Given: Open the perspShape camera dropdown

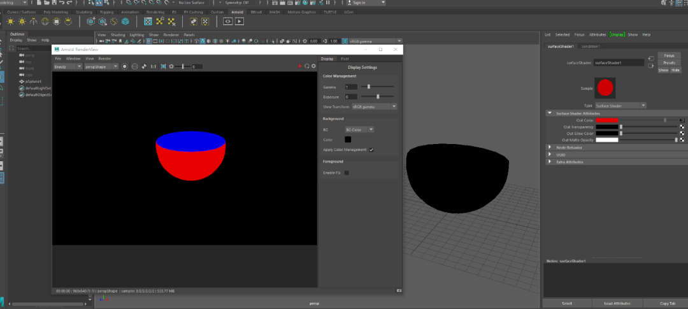Looking at the screenshot, I should (x=101, y=67).
